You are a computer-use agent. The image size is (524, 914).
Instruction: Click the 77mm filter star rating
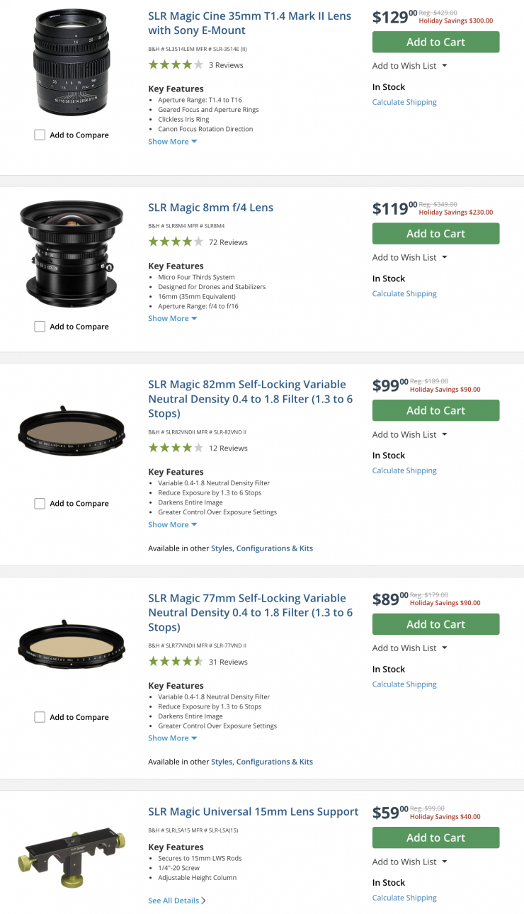point(176,662)
